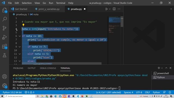
Task: Open the Go menu
Action: (x=44, y=3)
